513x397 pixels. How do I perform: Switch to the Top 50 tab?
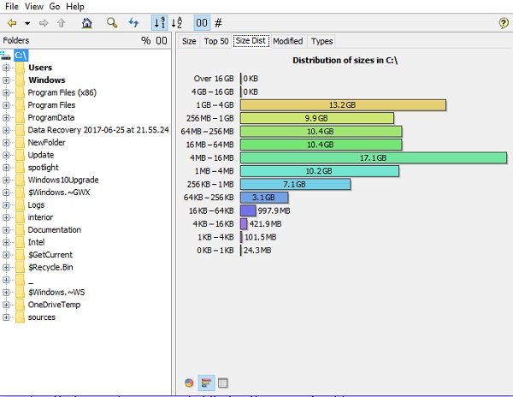216,41
